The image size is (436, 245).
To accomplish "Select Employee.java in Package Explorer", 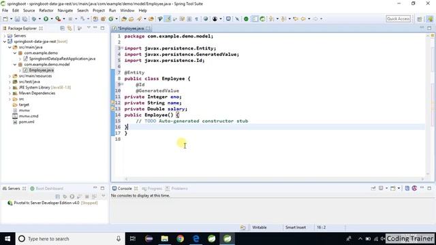I will (x=42, y=70).
